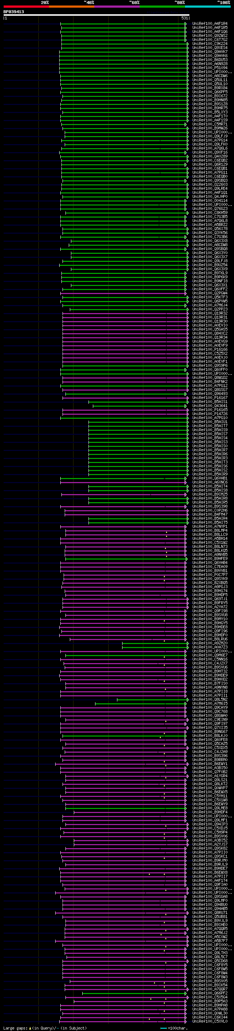Select the UniRef100_C5Z5X2 label
The image size is (234, 1031).
coord(210,353)
